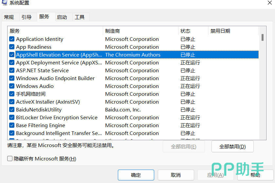Toggle Background Intelligent Transfer Service checkbox
The height and width of the screenshot is (183, 275).
pos(12,133)
